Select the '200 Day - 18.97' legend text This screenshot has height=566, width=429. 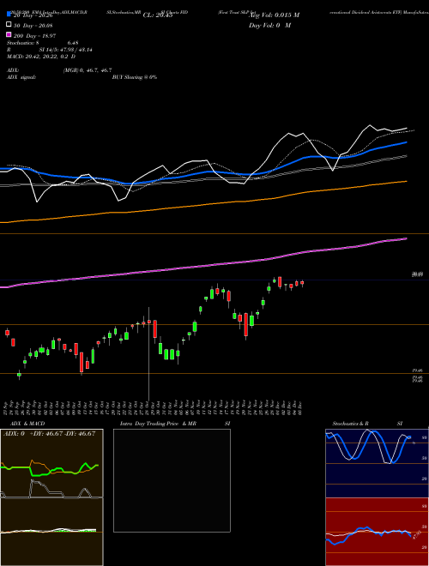[x=34, y=36]
